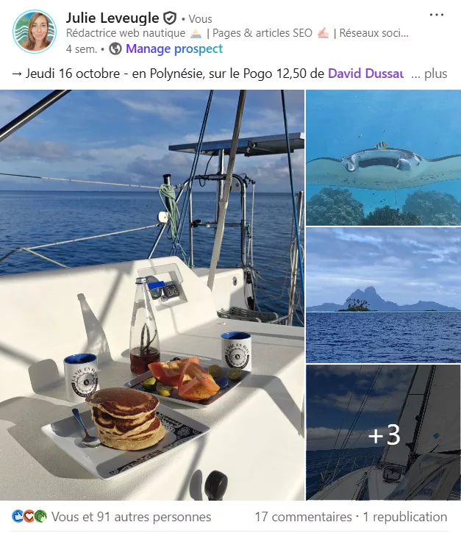Click the clapping hands reaction icon
This screenshot has width=461, height=533.
[40, 516]
